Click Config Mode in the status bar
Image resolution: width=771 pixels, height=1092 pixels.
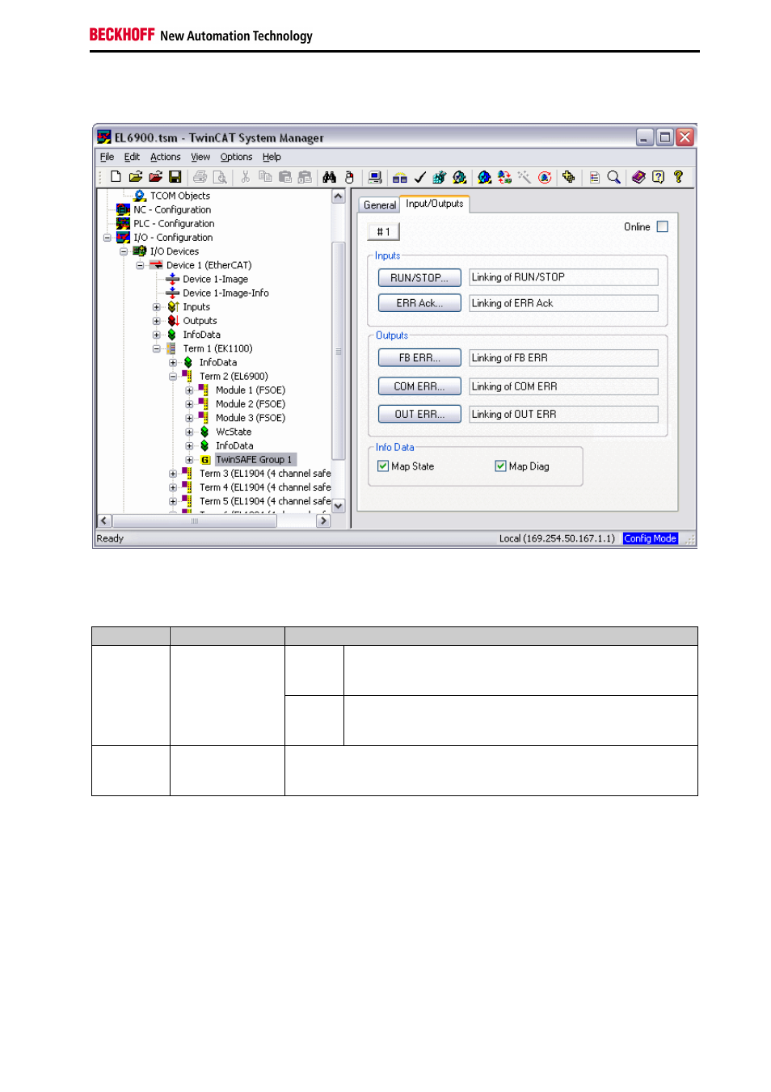(650, 538)
